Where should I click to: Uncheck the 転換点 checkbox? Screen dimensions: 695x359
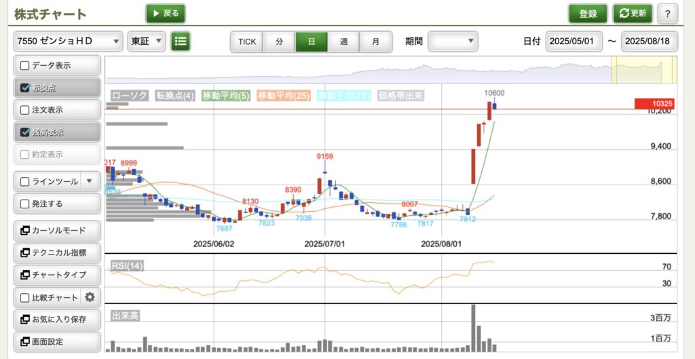pos(25,88)
